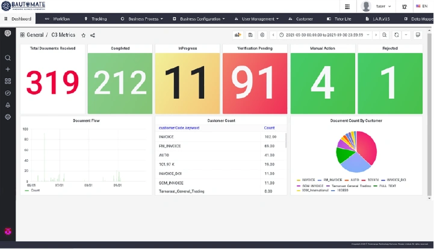Open the apps grid icon in the header

[347, 7]
